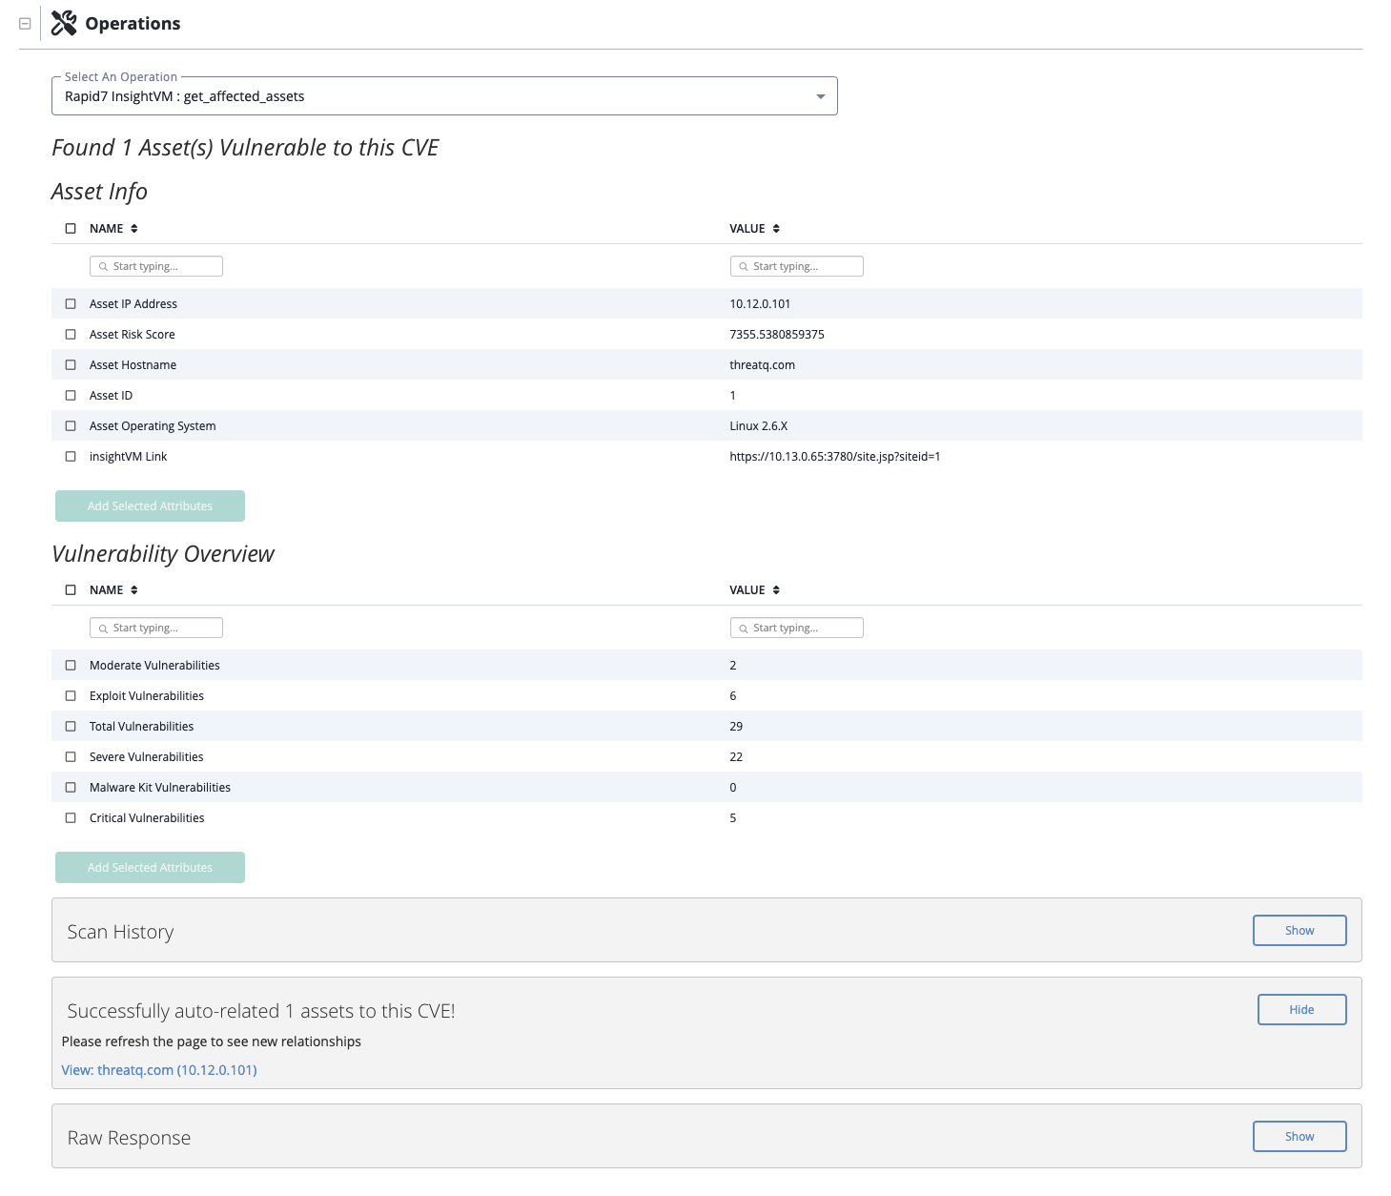Click the Vulnerability Overview heading
This screenshot has height=1196, width=1391.
(x=163, y=554)
